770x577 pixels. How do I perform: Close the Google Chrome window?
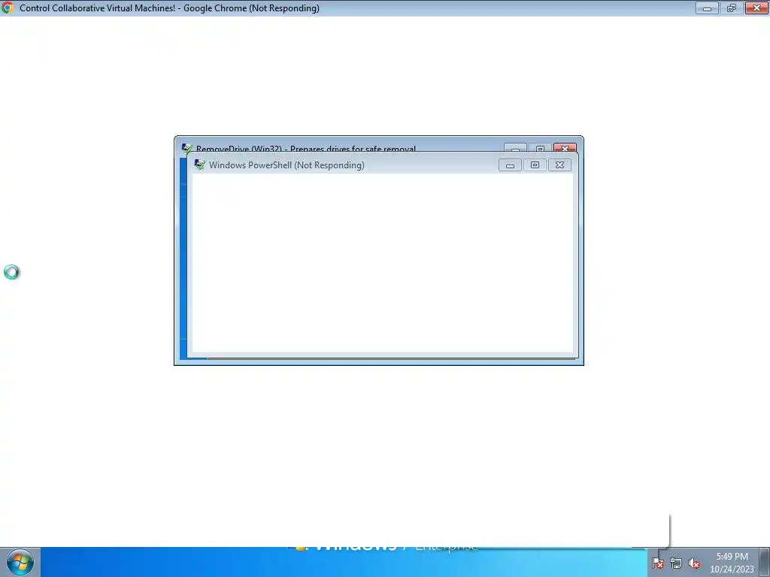click(756, 8)
